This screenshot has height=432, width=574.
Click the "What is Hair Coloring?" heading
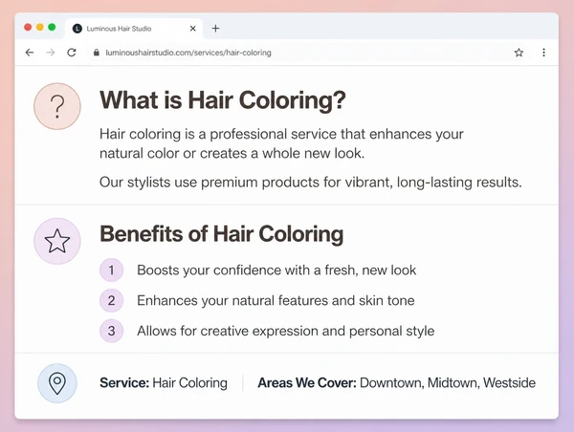coord(223,99)
